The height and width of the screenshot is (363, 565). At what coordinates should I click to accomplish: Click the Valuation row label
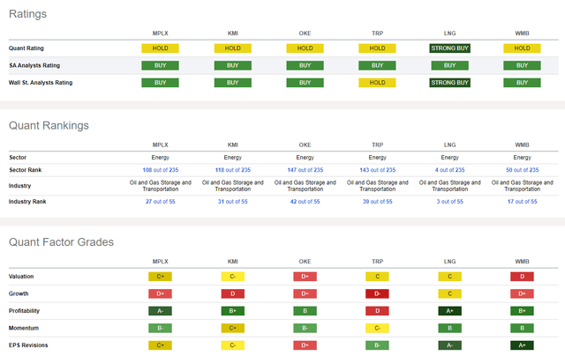pos(21,277)
